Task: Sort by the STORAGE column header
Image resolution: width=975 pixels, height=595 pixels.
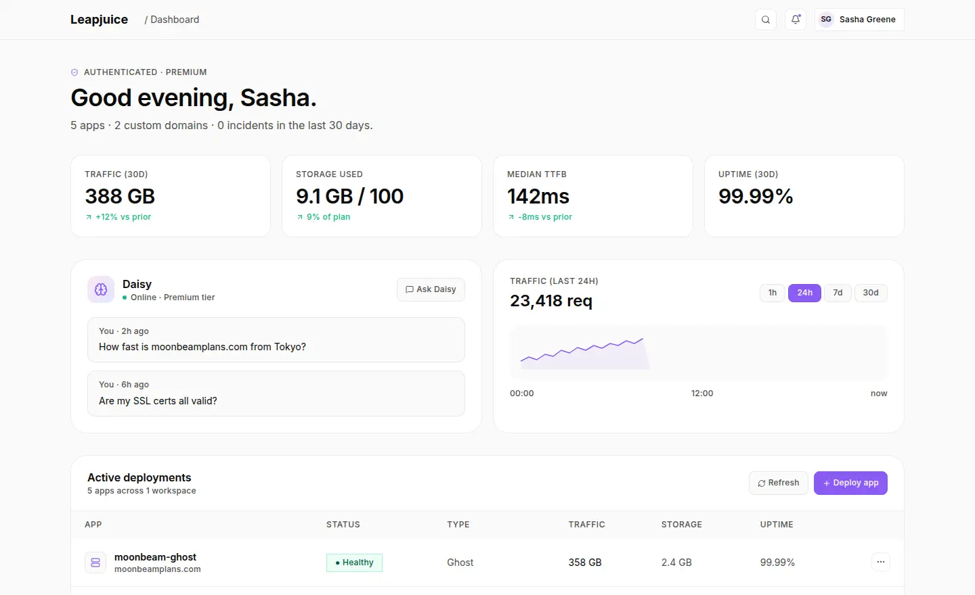Action: pyautogui.click(x=682, y=525)
